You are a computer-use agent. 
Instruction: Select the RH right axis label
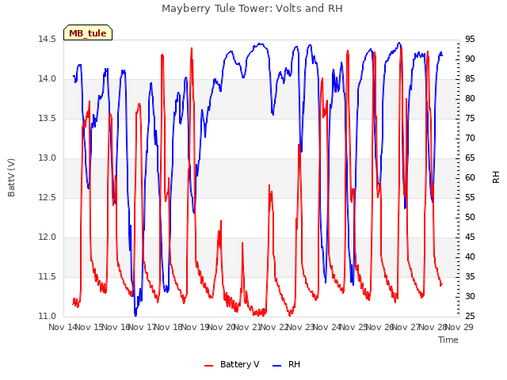tap(496, 177)
